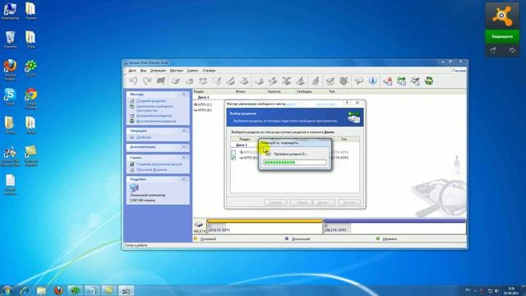The width and height of the screenshot is (526, 296).
Task: Click the brush cleanup toolbar icon
Action: [x=316, y=81]
